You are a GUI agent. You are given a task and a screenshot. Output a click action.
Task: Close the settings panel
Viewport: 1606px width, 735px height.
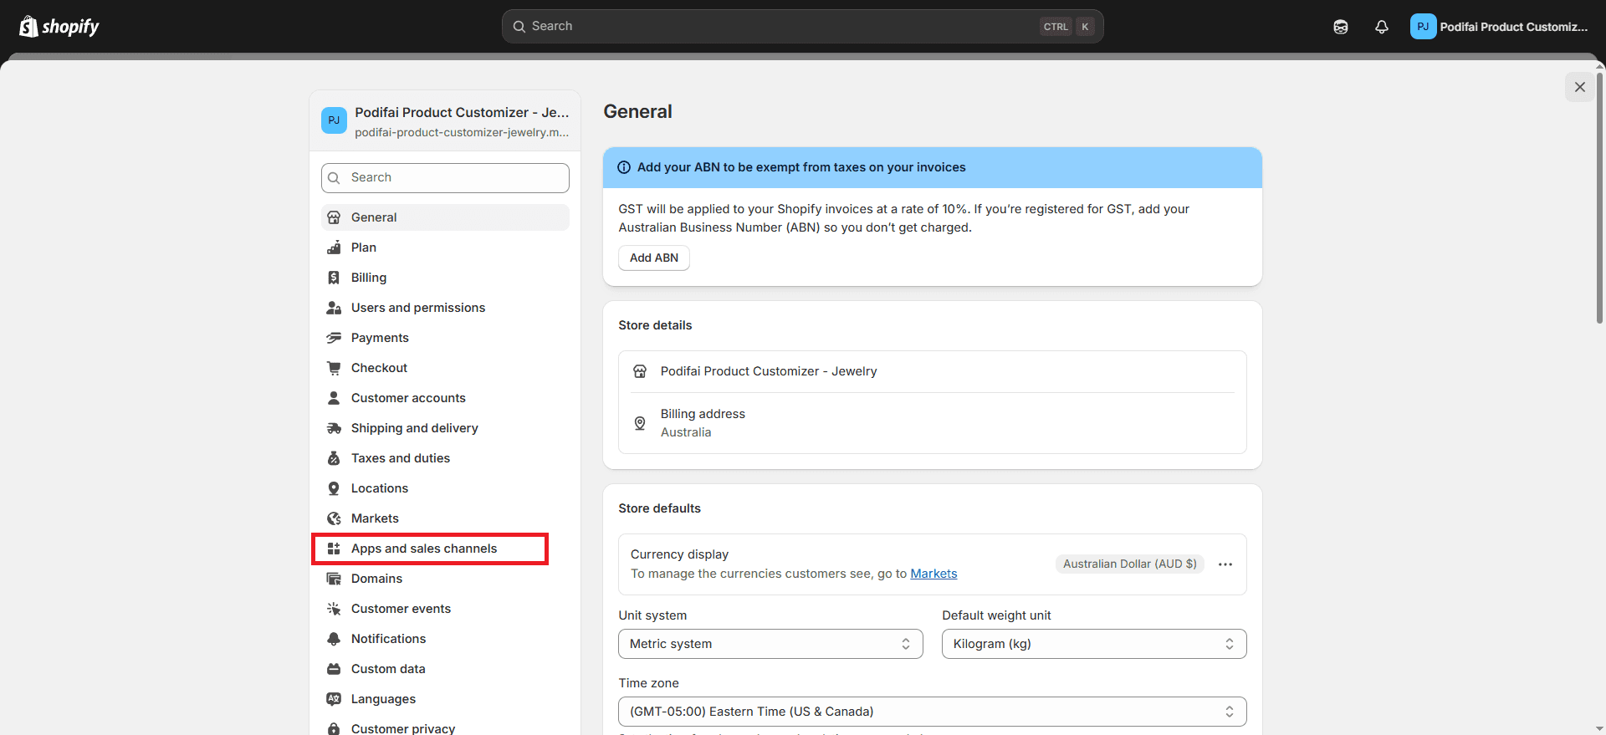point(1579,87)
